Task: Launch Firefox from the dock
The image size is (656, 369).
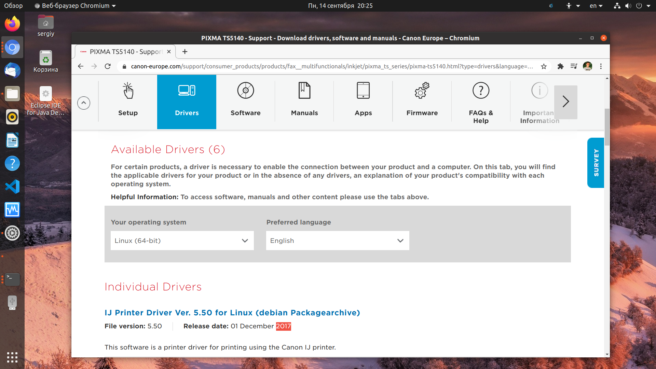Action: (x=12, y=24)
